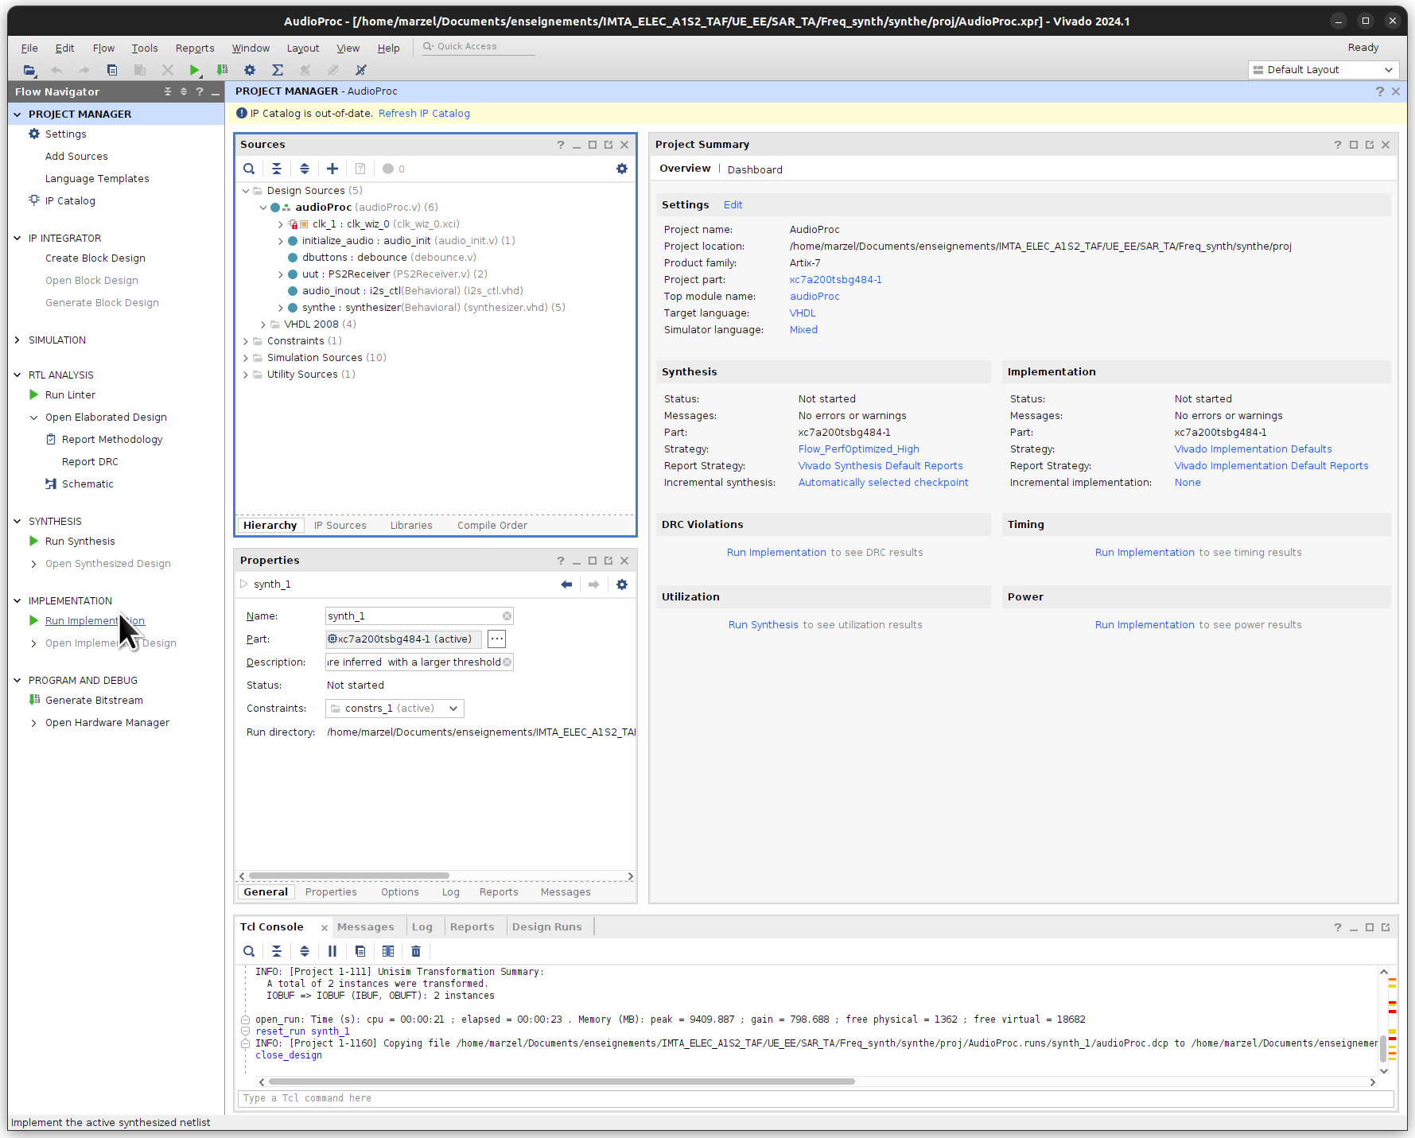Switch to the Dashboard tab in Project Summary

pos(755,169)
